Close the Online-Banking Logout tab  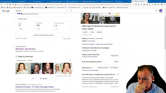97,2
